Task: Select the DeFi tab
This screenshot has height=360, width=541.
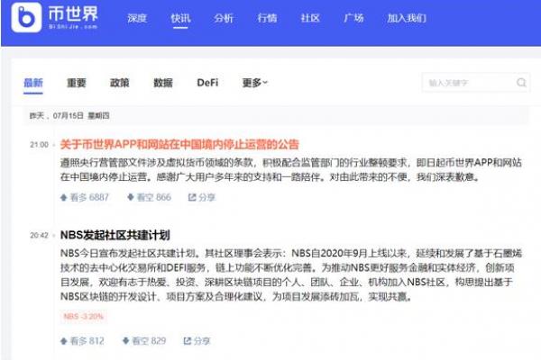Action: pos(207,83)
